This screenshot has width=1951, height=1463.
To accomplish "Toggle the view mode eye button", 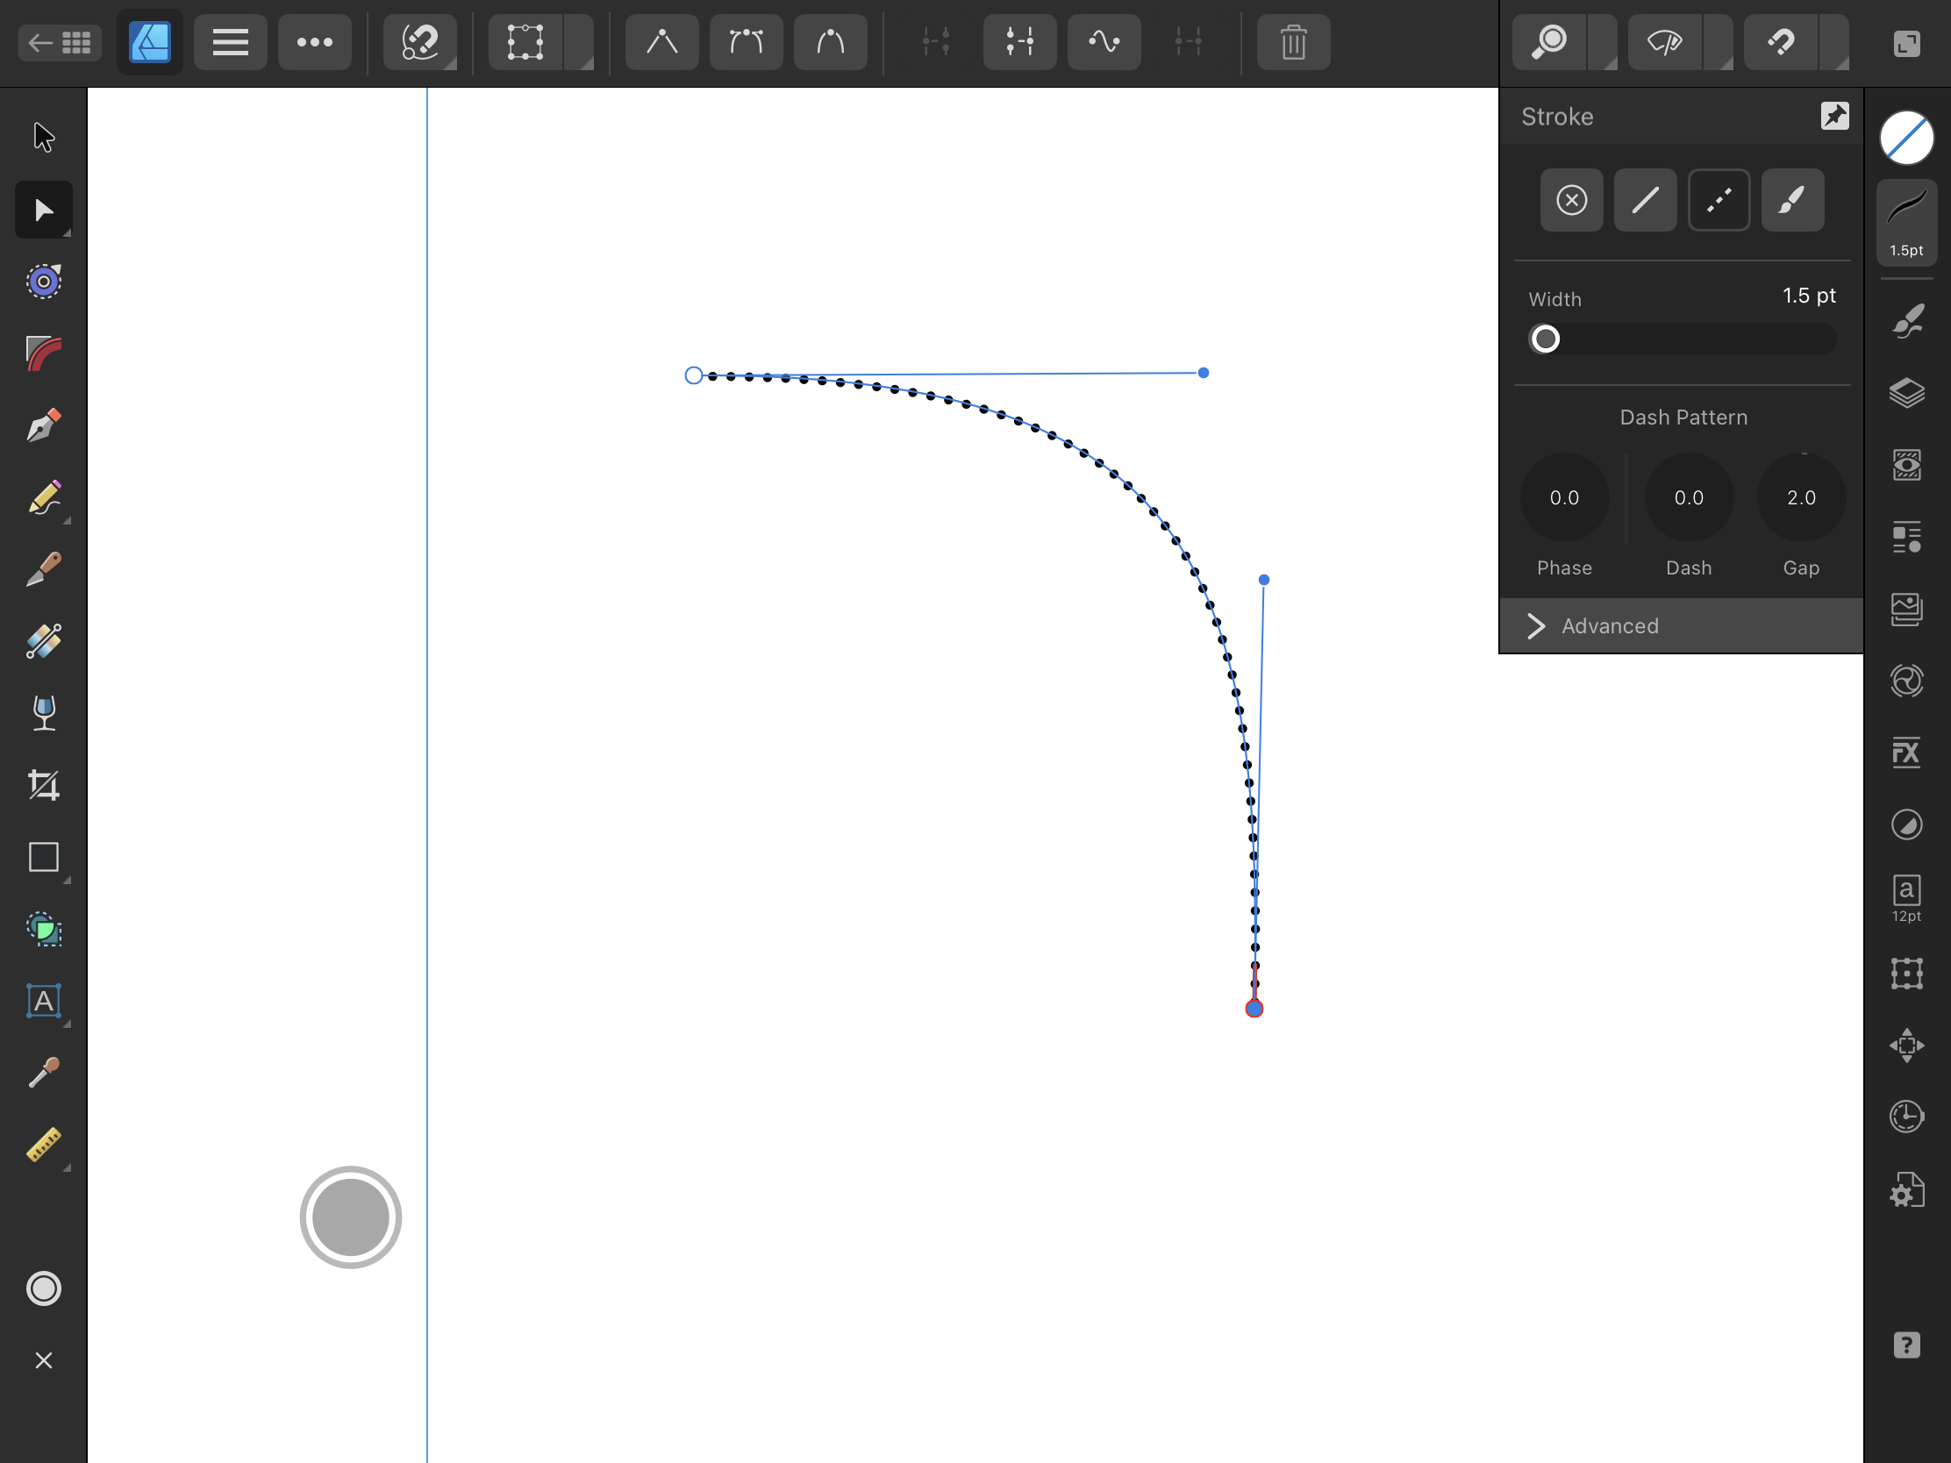I will pos(1665,42).
